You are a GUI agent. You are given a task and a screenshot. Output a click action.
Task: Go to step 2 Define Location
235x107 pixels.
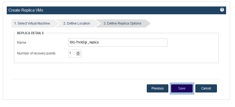pyautogui.click(x=77, y=23)
